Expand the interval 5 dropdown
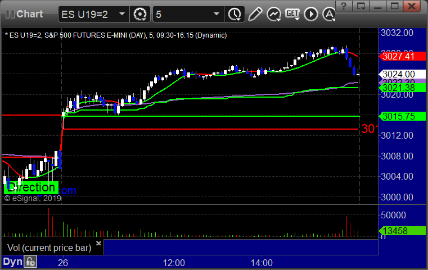The width and height of the screenshot is (428, 270). tap(217, 14)
